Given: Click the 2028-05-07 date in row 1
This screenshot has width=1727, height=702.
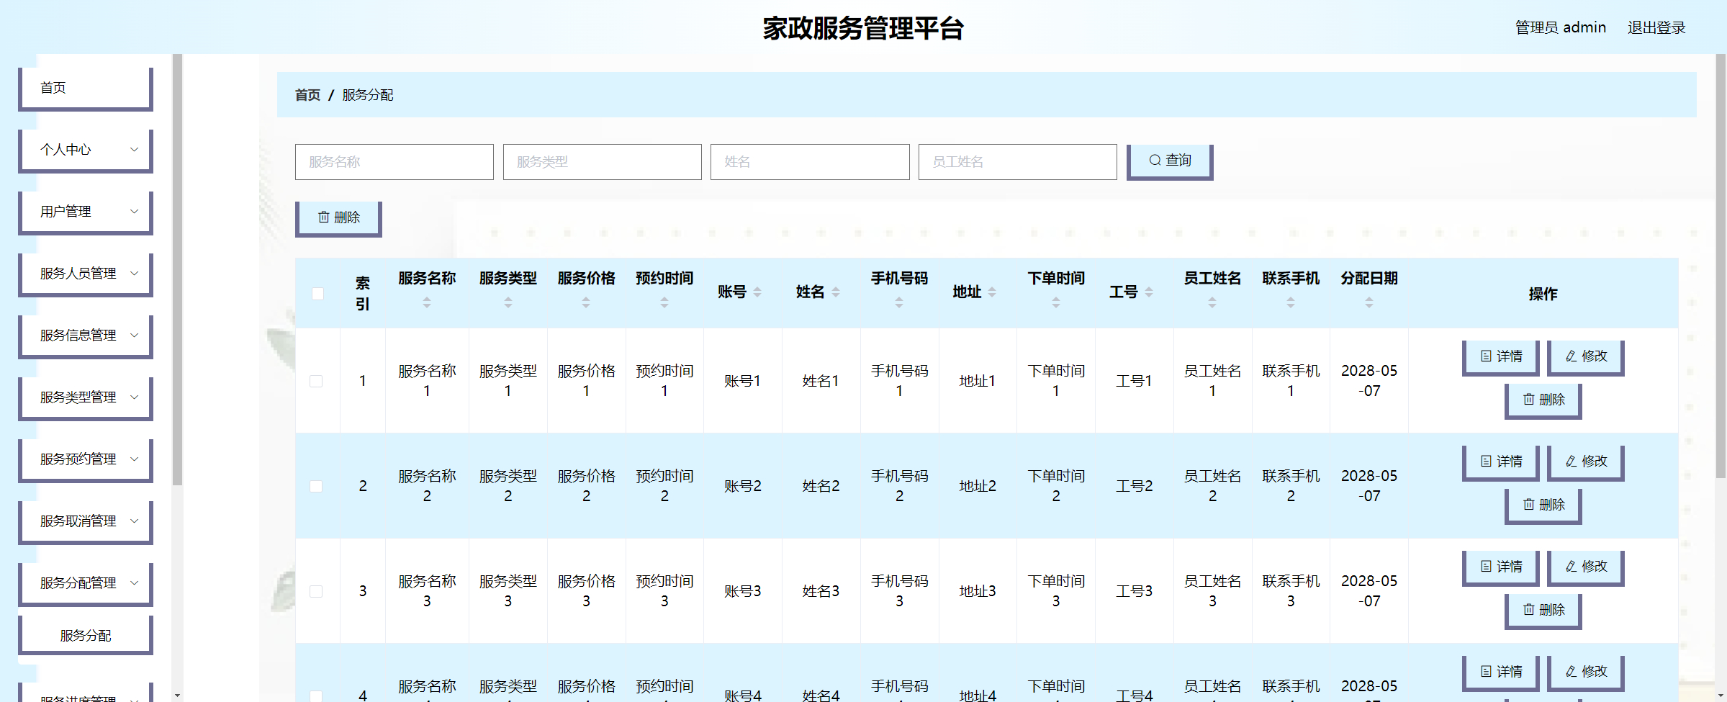Looking at the screenshot, I should point(1369,381).
